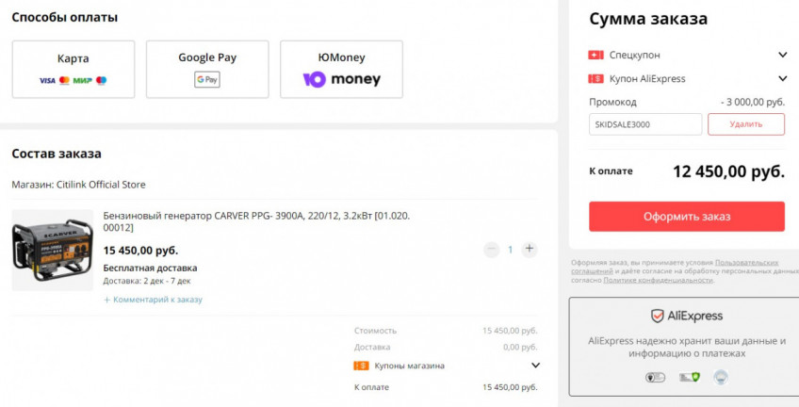Image resolution: width=799 pixels, height=407 pixels.
Task: Increase generator quantity with plus button
Action: tap(530, 250)
